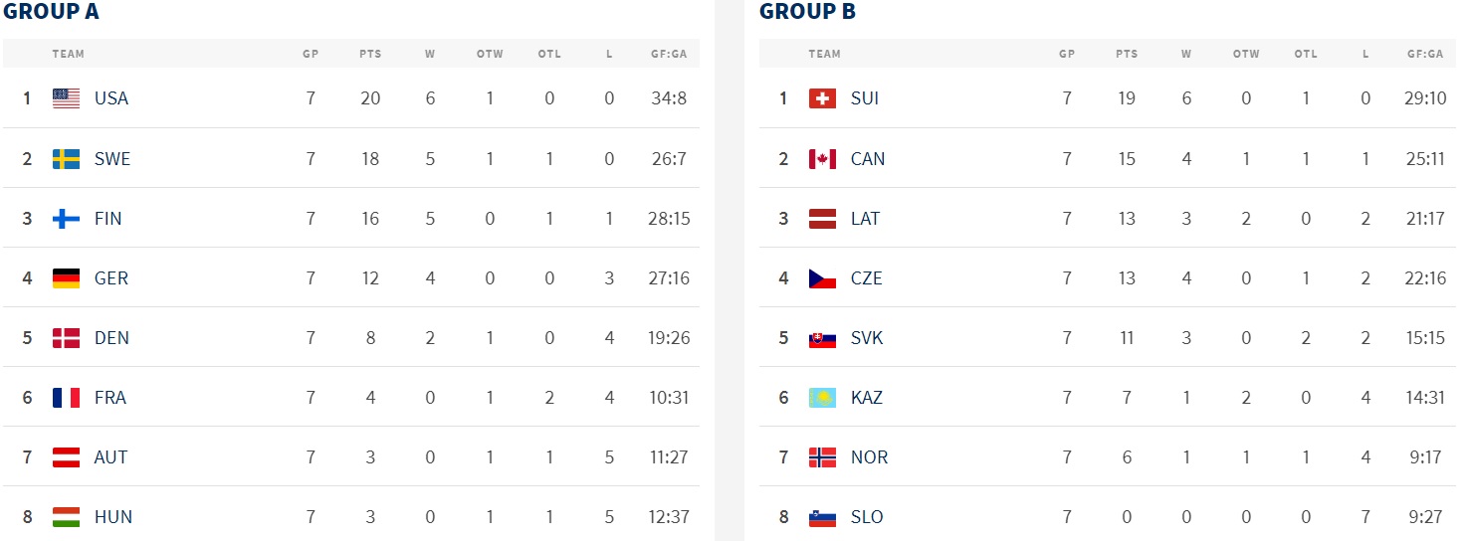Click the Kazakhstan flag icon

click(x=822, y=398)
